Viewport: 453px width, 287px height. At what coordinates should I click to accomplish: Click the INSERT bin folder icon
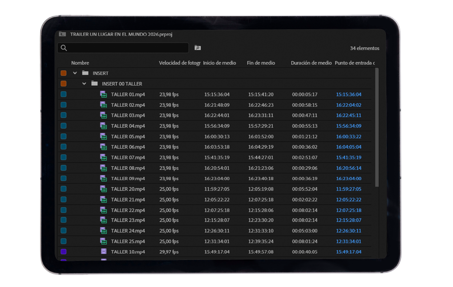[85, 73]
